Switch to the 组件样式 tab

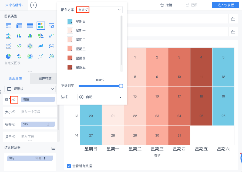[x=45, y=78]
